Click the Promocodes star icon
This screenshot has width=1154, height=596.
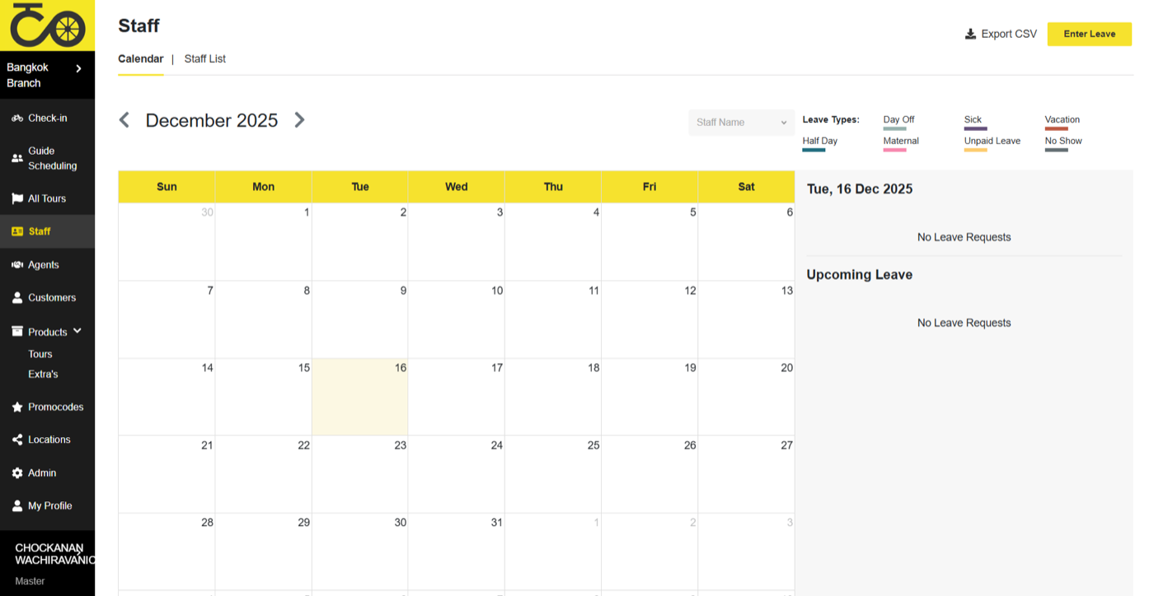17,407
